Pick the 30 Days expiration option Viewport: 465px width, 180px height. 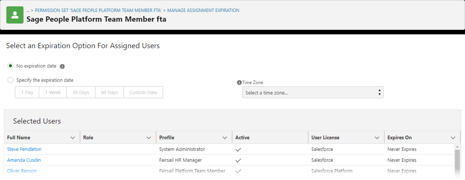(81, 93)
